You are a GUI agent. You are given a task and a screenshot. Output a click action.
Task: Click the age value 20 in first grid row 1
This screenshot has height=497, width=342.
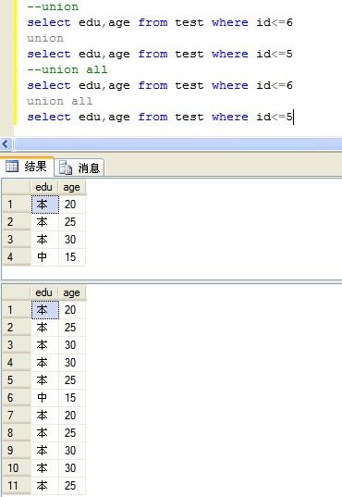[72, 205]
